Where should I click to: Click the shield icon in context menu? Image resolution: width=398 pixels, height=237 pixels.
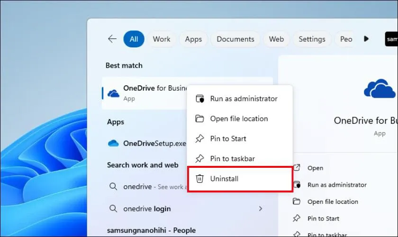[200, 99]
